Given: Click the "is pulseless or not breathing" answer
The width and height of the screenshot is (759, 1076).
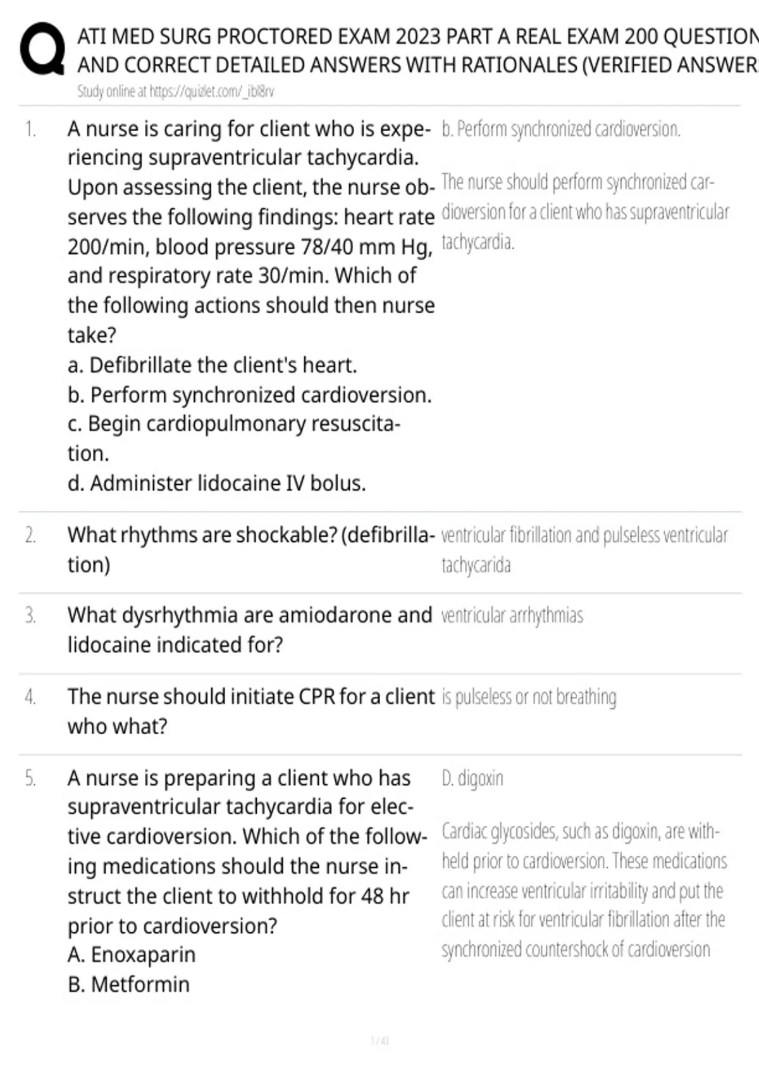Looking at the screenshot, I should click(x=529, y=697).
